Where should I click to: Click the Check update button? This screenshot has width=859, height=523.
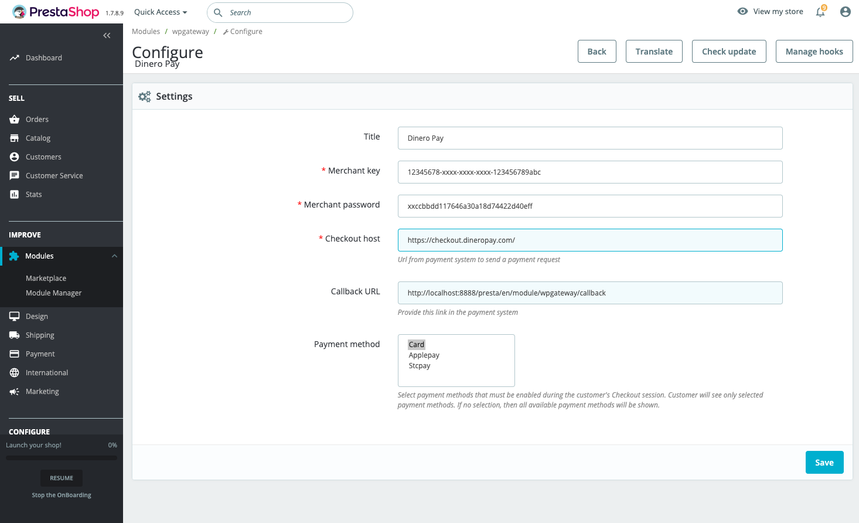click(729, 51)
